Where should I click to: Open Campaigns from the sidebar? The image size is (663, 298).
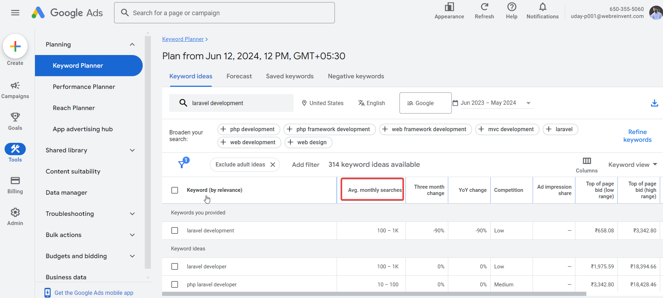(x=15, y=90)
